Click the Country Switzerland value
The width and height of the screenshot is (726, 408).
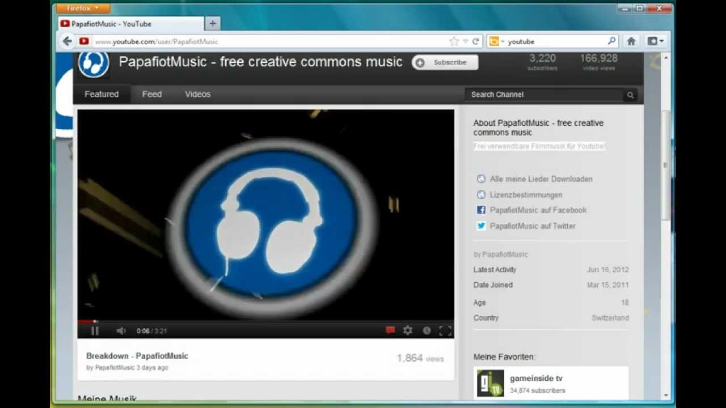[610, 318]
